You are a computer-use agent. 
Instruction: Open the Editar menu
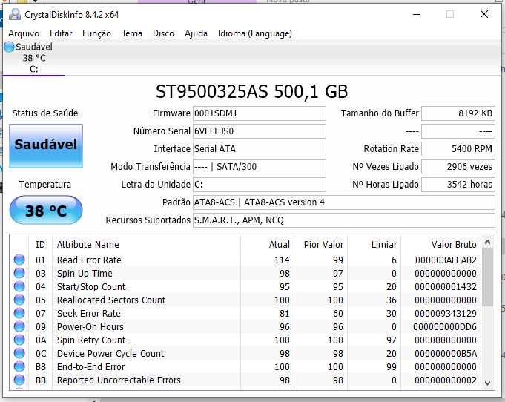click(x=61, y=33)
